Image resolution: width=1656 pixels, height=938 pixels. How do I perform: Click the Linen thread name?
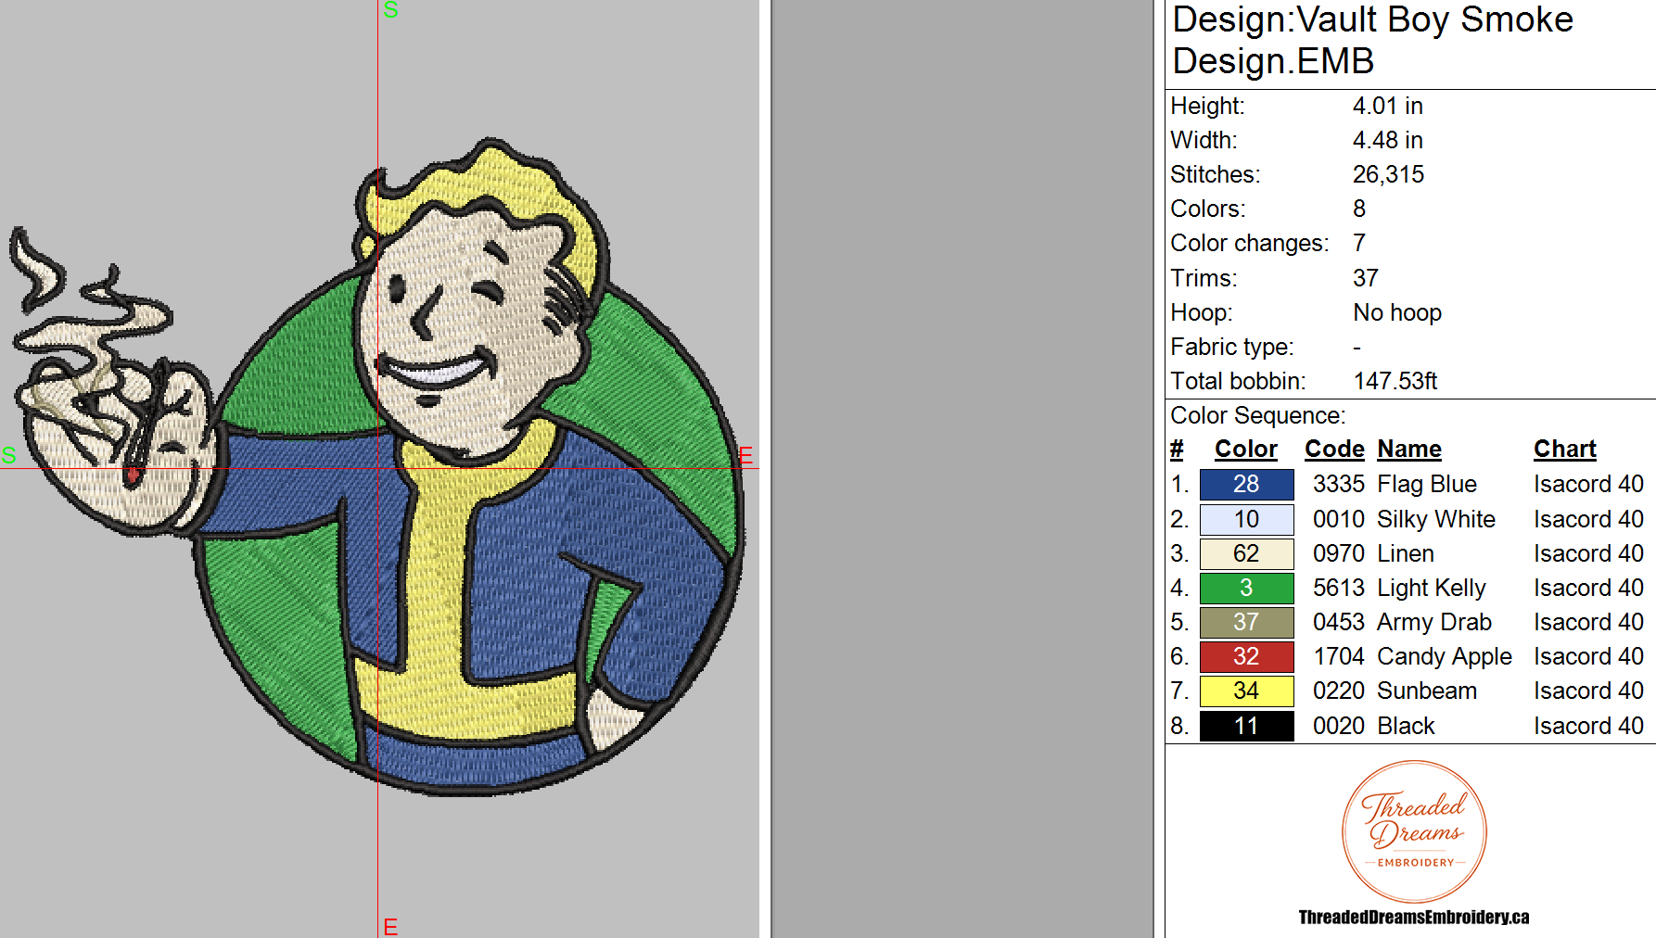click(x=1406, y=553)
